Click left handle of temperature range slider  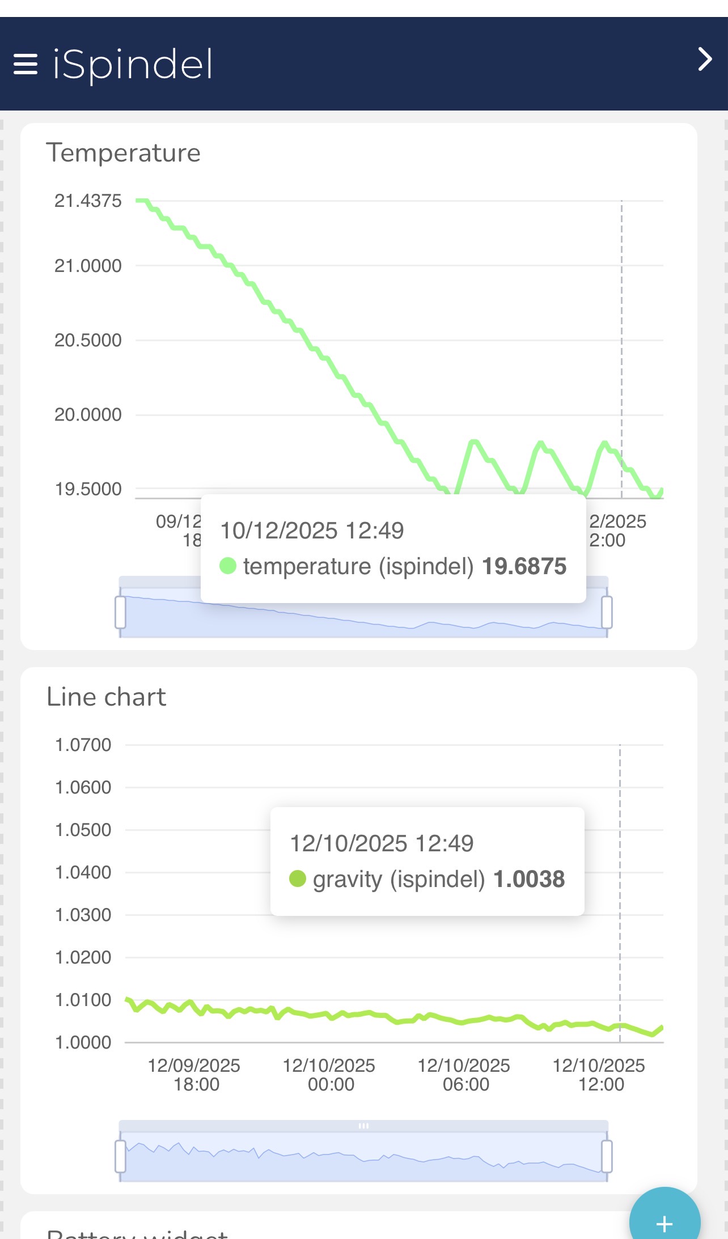[x=120, y=612]
